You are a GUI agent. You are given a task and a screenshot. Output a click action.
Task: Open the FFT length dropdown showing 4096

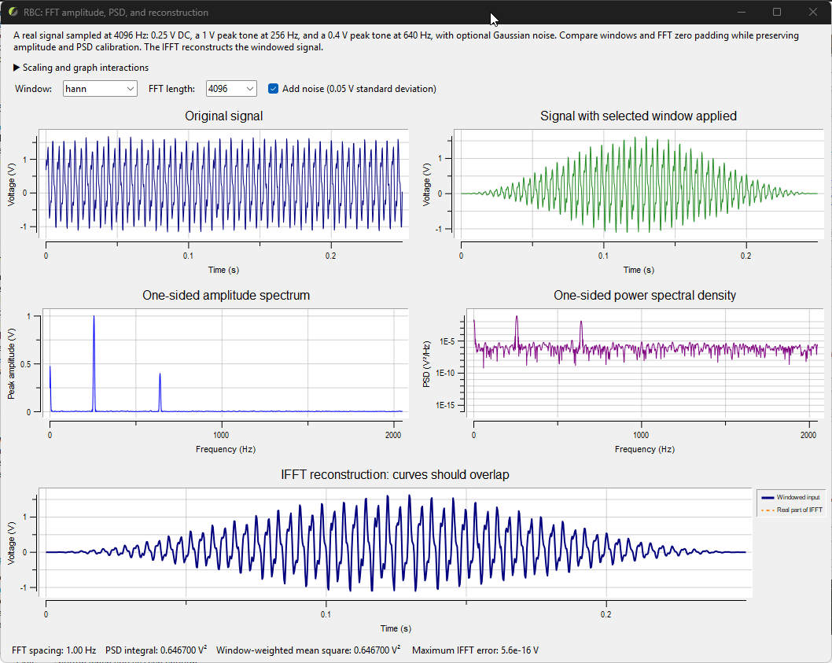point(231,89)
